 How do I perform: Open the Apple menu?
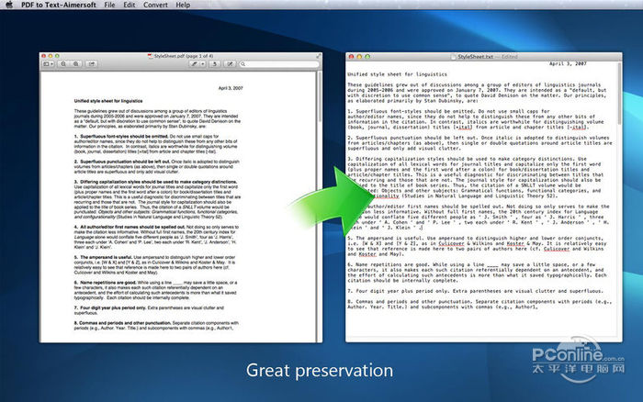coord(9,5)
